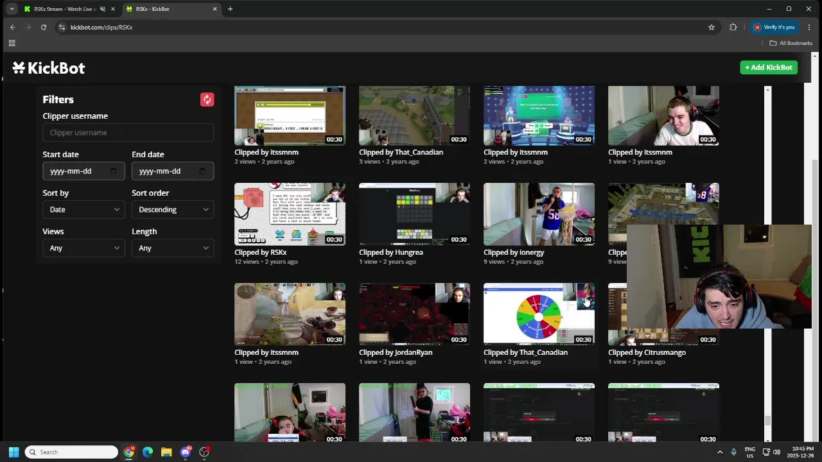Click the End date input field
This screenshot has height=462, width=822.
pyautogui.click(x=173, y=171)
